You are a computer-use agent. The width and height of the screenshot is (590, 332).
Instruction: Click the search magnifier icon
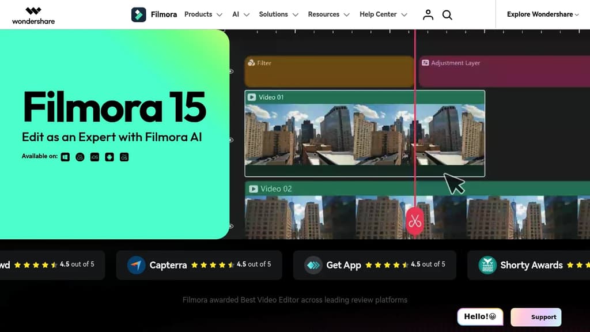click(447, 14)
